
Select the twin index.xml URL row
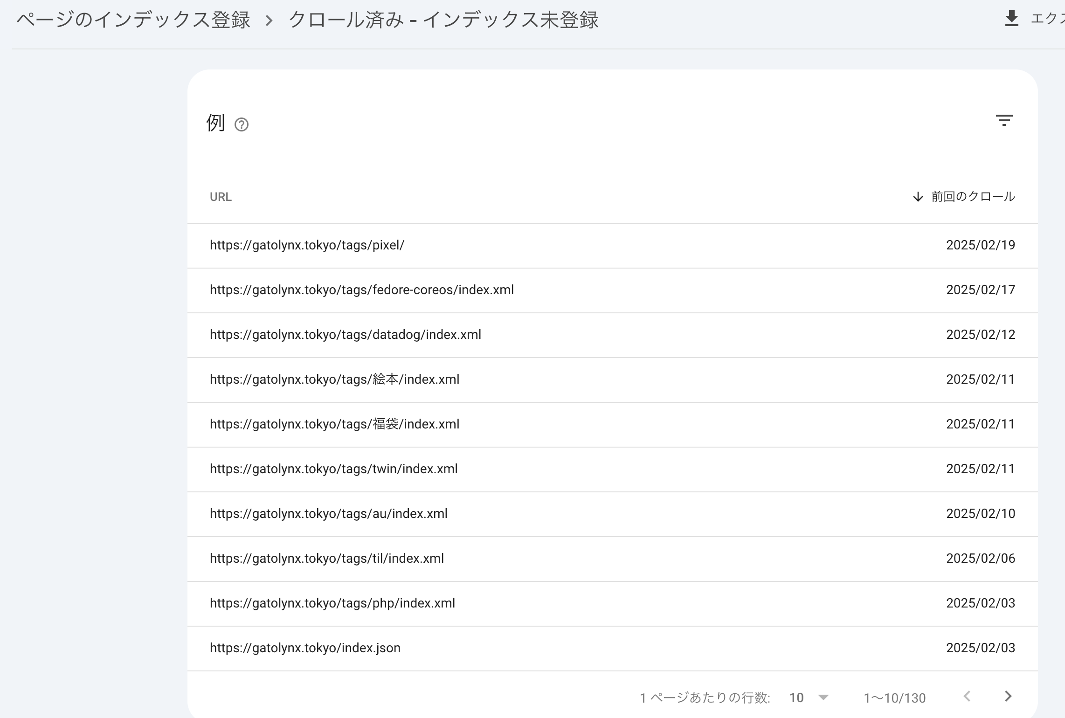[x=333, y=469]
